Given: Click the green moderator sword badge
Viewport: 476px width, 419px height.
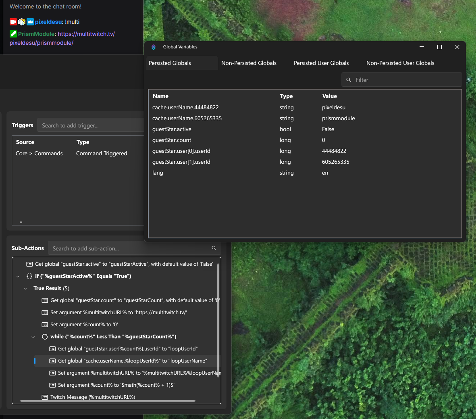Looking at the screenshot, I should [x=13, y=34].
